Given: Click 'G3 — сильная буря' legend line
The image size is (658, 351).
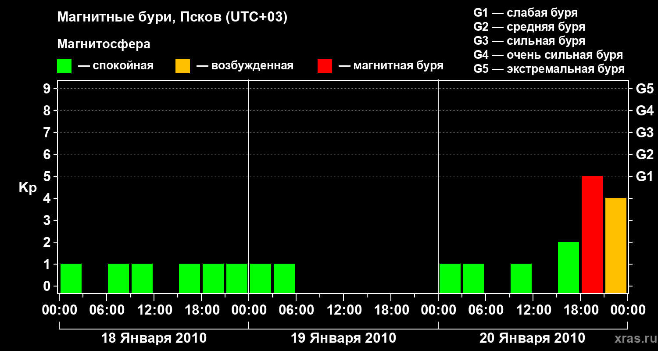Looking at the screenshot, I should (x=529, y=41).
